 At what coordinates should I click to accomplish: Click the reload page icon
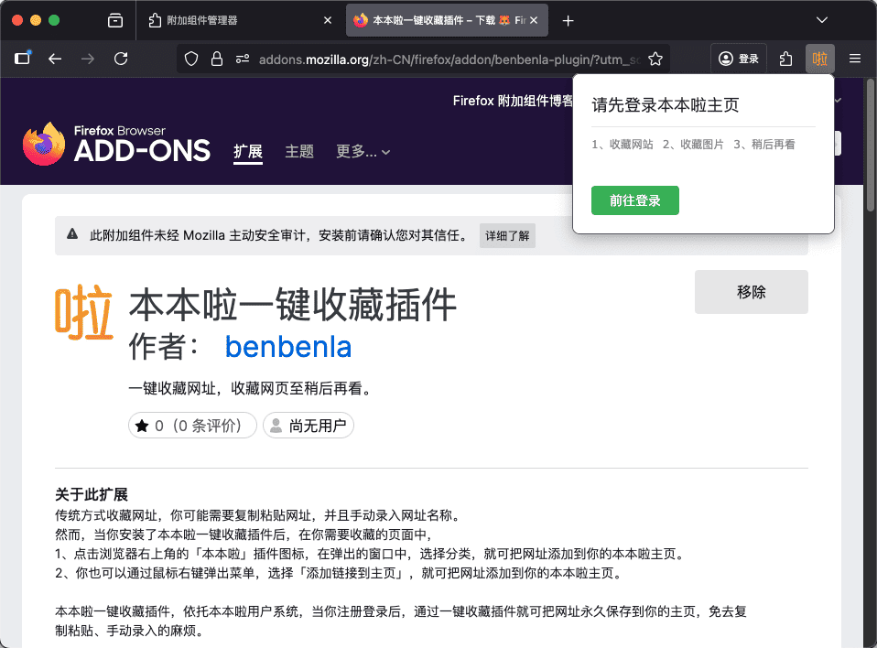coord(121,59)
